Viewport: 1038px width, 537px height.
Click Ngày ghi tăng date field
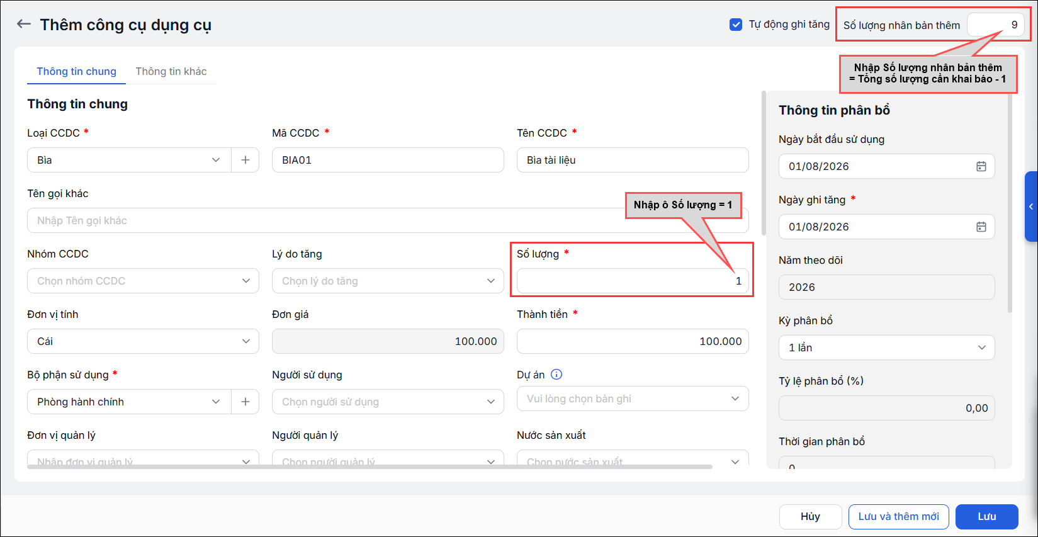(886, 227)
